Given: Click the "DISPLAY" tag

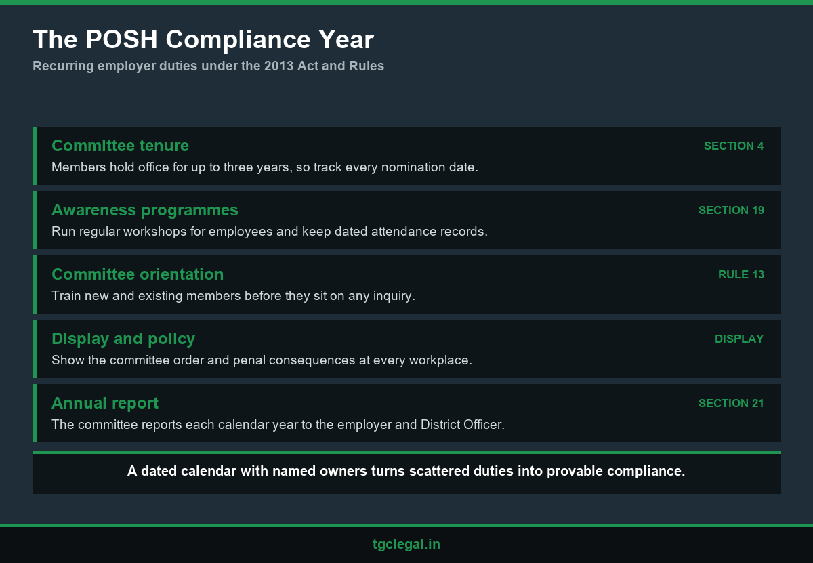Looking at the screenshot, I should (739, 339).
